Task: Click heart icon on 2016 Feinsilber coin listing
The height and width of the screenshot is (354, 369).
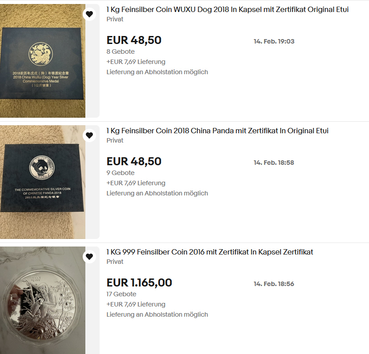Action: (89, 257)
